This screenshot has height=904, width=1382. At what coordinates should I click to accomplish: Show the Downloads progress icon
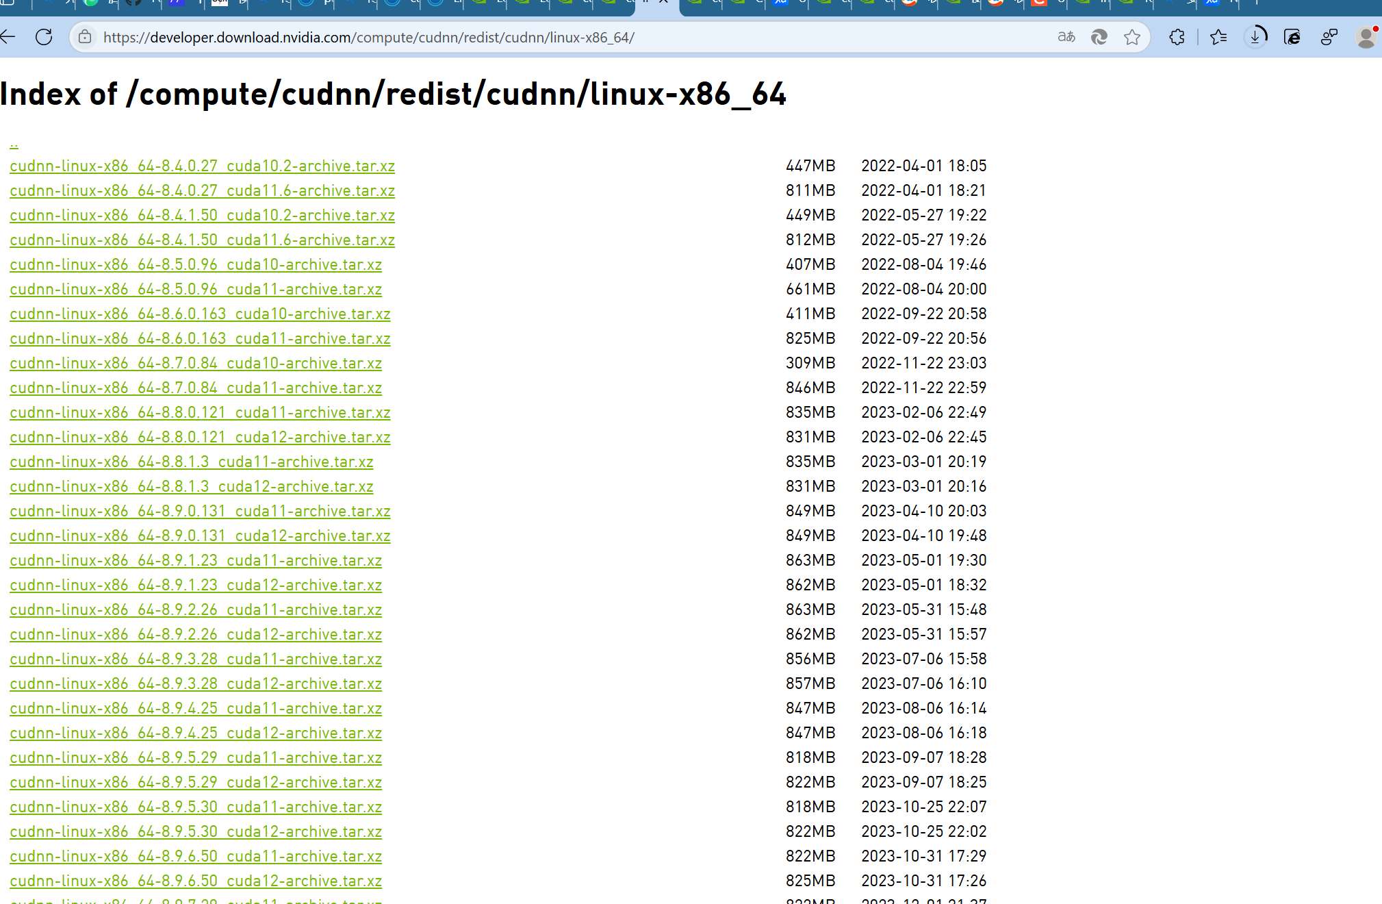[1256, 37]
